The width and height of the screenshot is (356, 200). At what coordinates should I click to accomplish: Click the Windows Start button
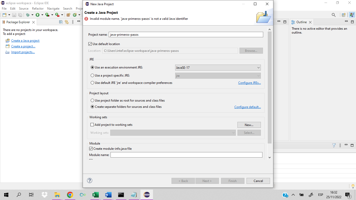click(x=6, y=195)
